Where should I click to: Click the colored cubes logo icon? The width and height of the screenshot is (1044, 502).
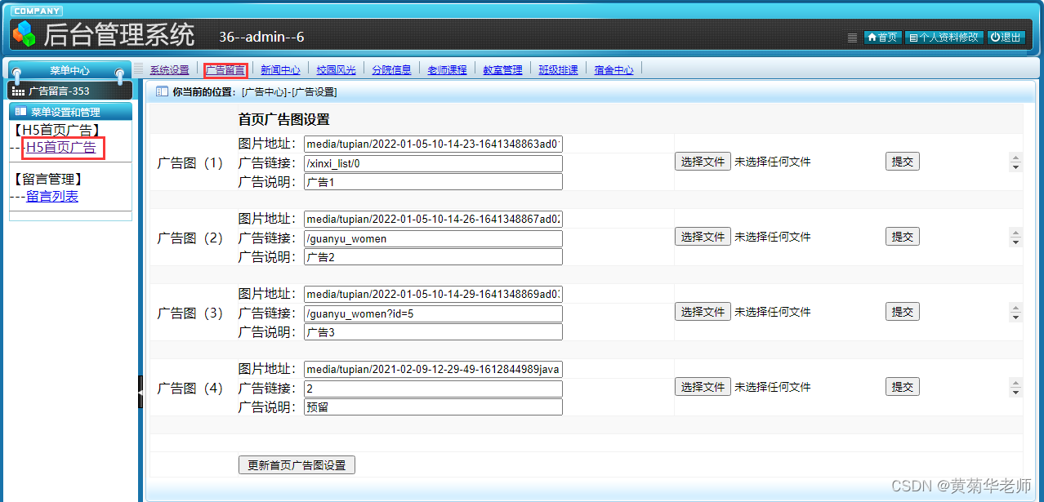click(24, 34)
